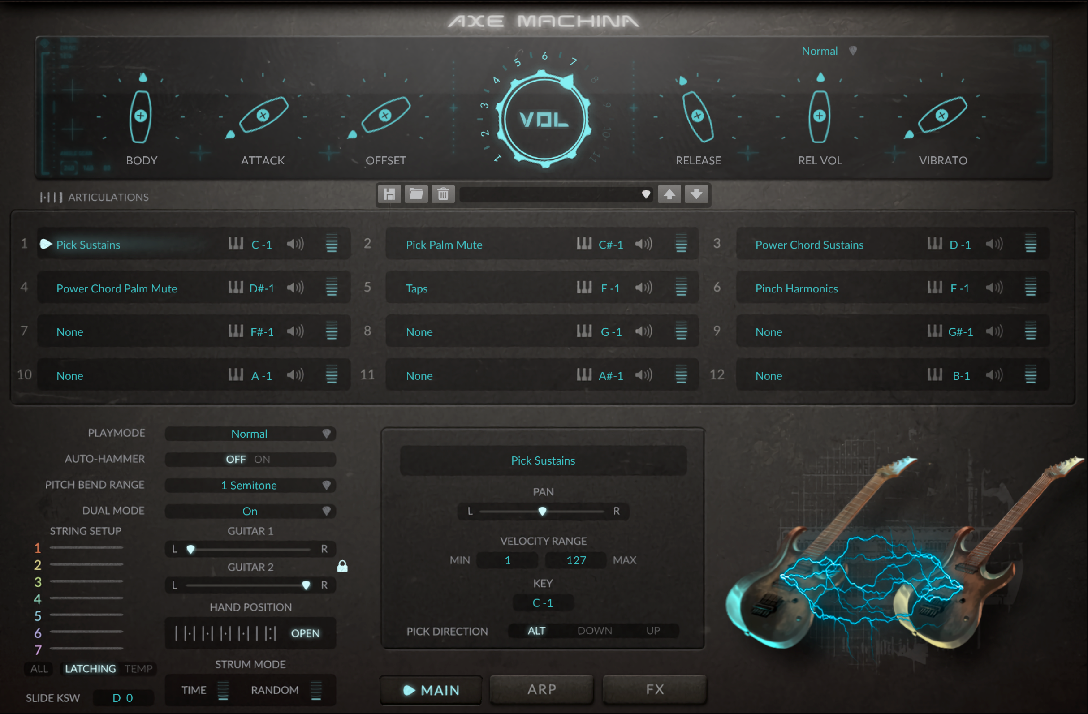
Task: Open the FX tab
Action: point(655,689)
